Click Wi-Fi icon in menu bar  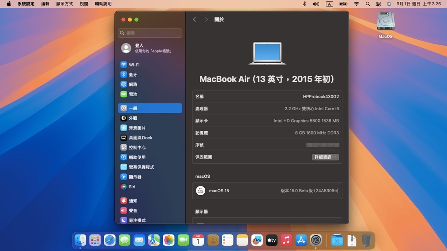coord(356,3)
